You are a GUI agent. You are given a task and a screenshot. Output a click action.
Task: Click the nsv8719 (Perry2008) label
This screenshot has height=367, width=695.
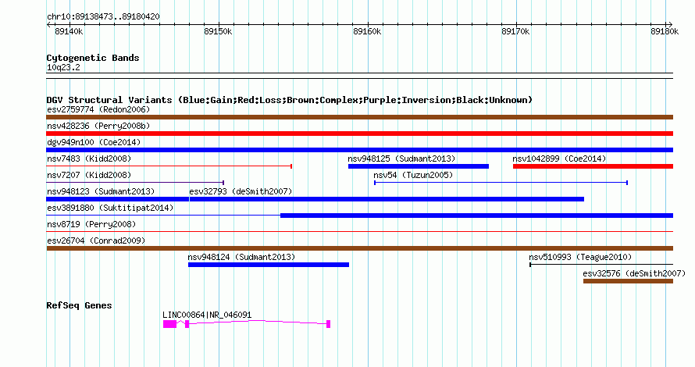(x=91, y=224)
